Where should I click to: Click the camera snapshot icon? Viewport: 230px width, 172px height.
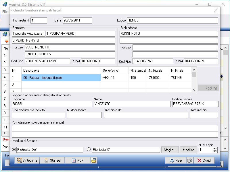[190, 161]
